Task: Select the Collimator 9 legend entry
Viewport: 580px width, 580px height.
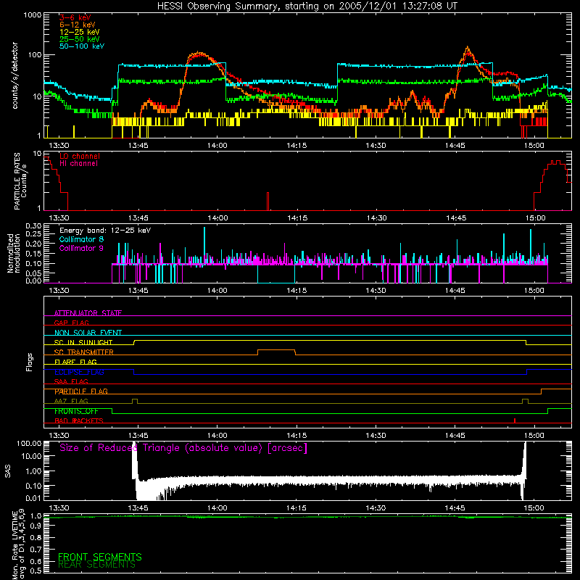Action: [x=81, y=248]
